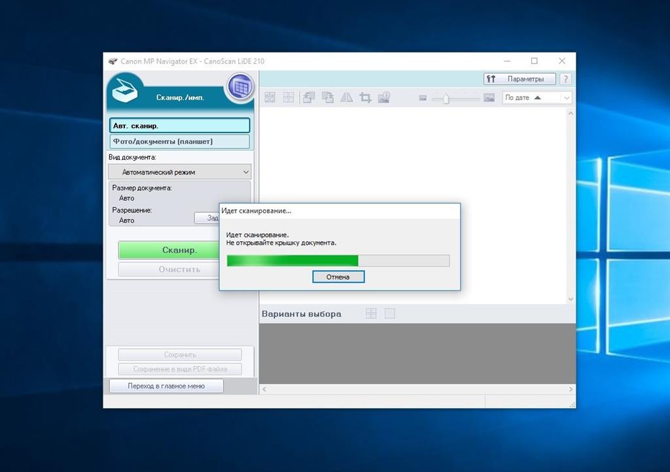The image size is (670, 472).
Task: Click the flip/invert image toolbar icon
Action: (x=347, y=97)
